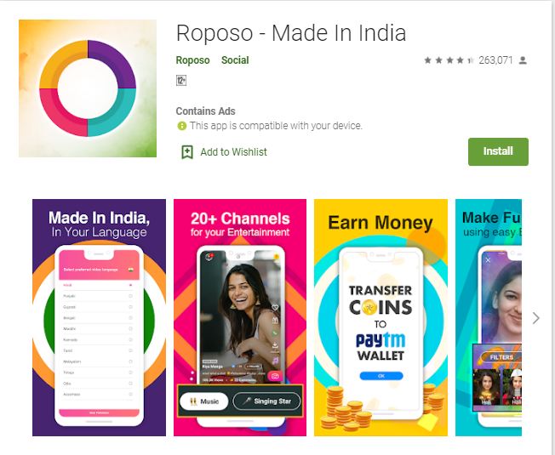Viewport: 555px width, 455px height.
Task: Click the 263,071 ratings count
Action: (x=495, y=60)
